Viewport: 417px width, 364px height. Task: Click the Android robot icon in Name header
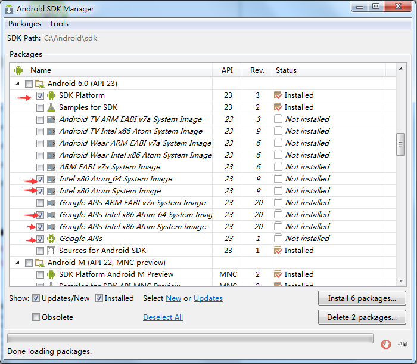pos(18,70)
